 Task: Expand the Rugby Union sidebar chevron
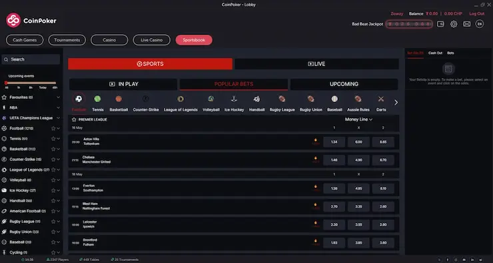(58, 232)
